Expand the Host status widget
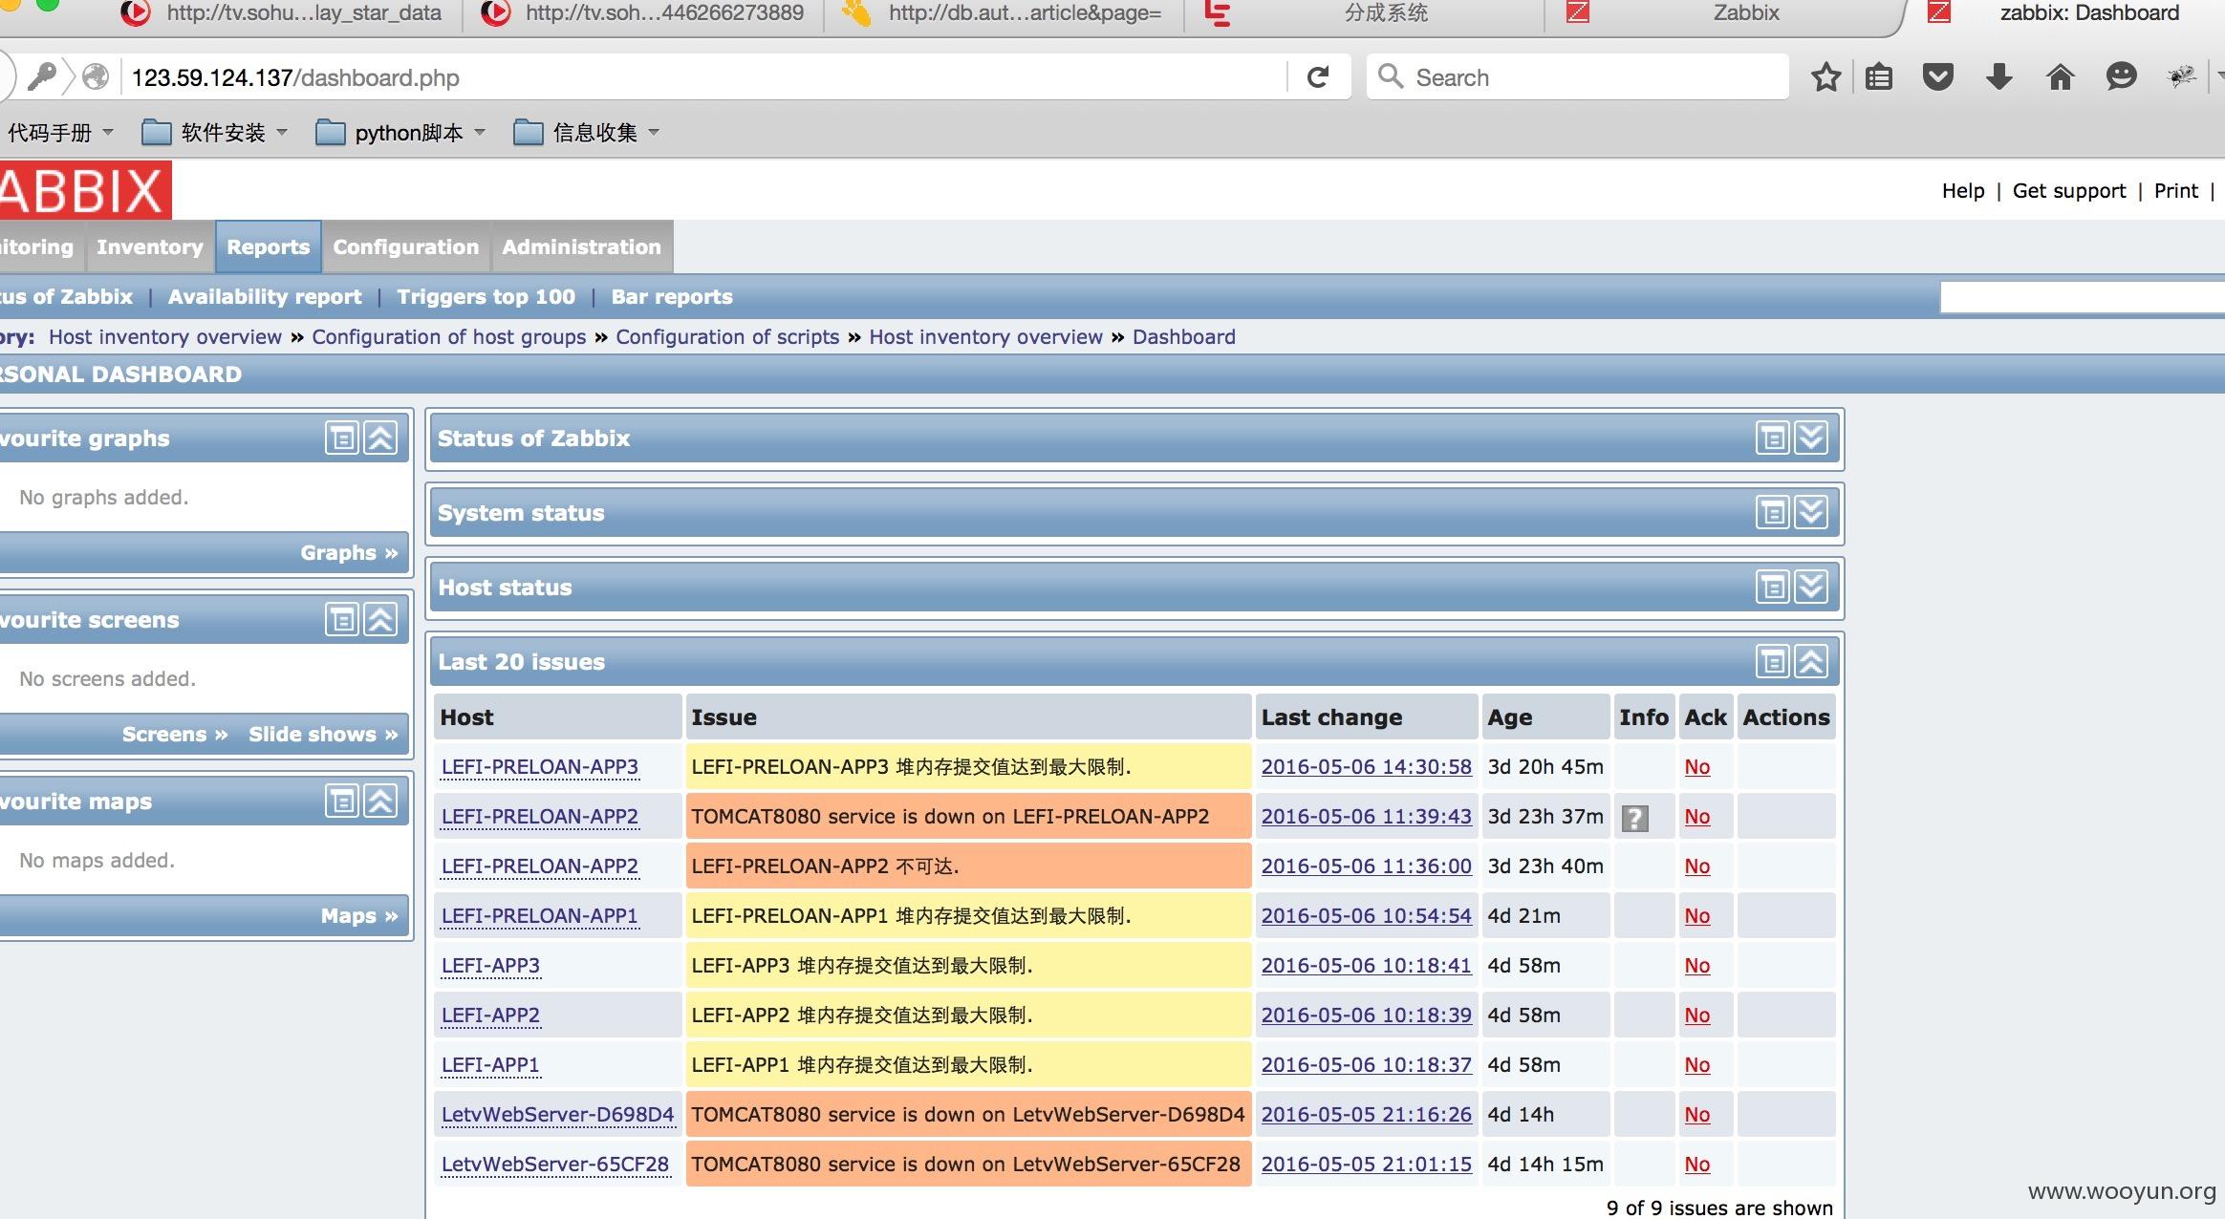 click(1811, 588)
